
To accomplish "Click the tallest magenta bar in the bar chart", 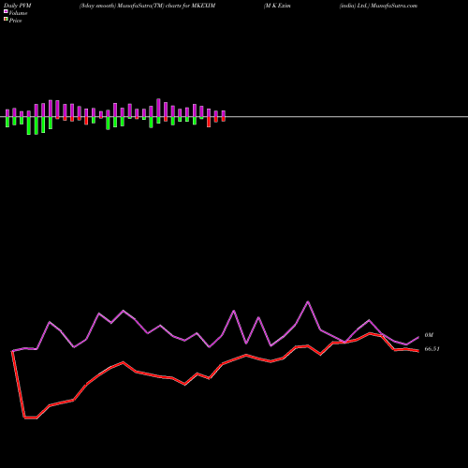I will coord(158,108).
